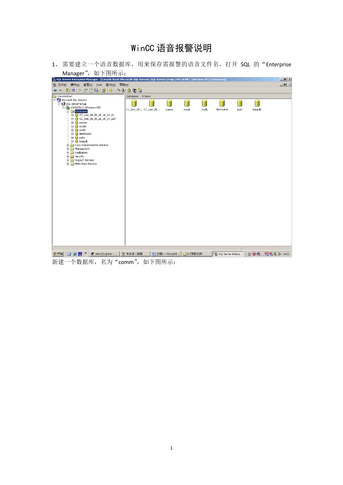This screenshot has width=343, height=485.
Task: Click the Help toolbar icon
Action: [x=104, y=90]
